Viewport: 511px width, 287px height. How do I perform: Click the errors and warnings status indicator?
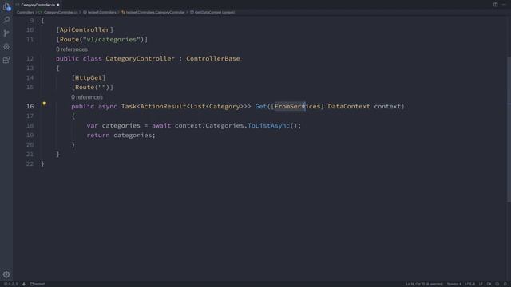tap(10, 284)
